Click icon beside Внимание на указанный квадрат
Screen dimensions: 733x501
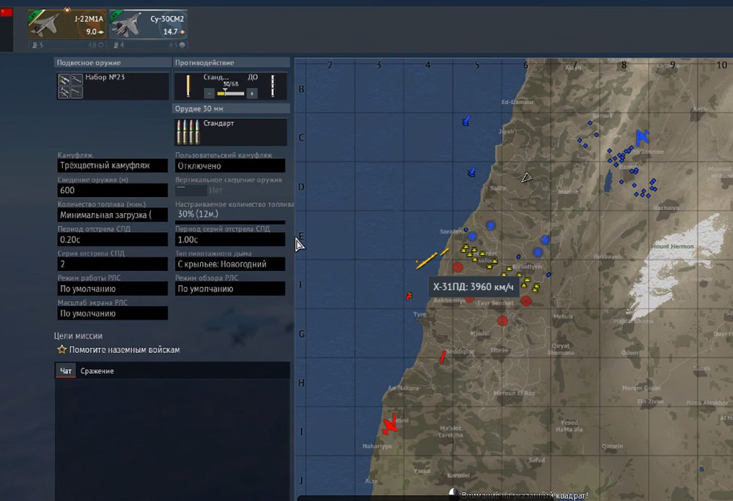coord(453,492)
